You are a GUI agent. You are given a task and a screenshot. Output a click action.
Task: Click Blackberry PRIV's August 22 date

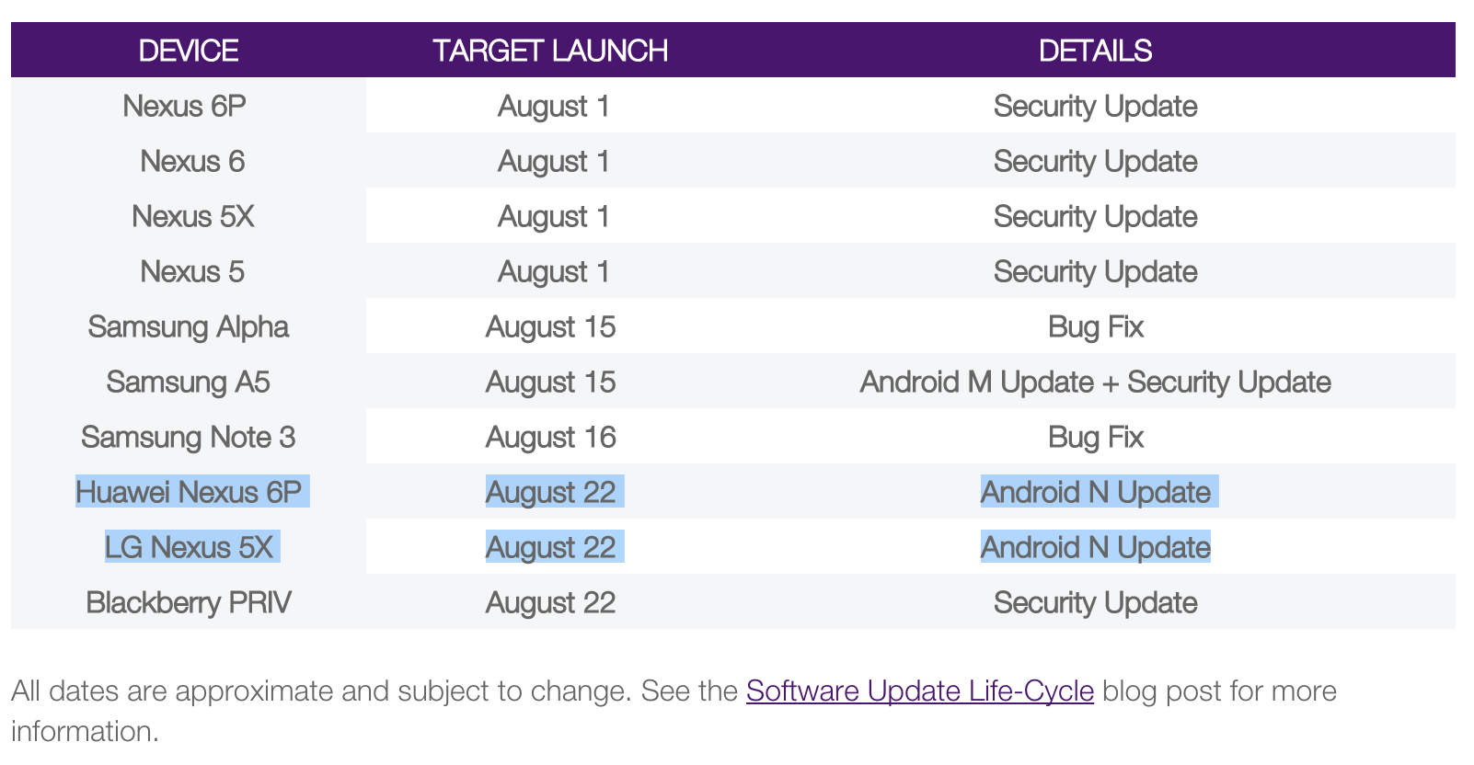tap(551, 603)
